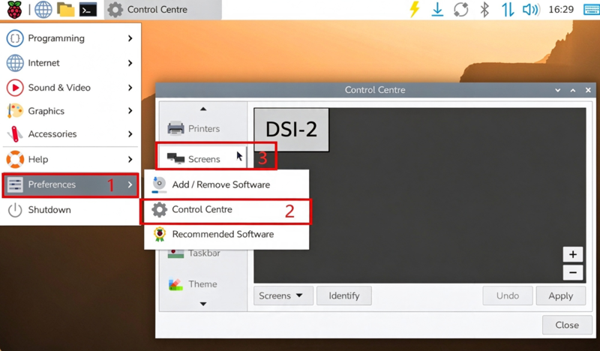Click the sidebar down arrow
The image size is (600, 351).
(x=203, y=304)
